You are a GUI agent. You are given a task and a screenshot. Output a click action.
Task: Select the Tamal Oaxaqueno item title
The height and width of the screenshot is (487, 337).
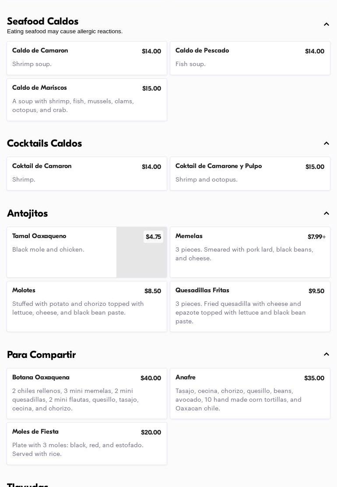(x=39, y=236)
